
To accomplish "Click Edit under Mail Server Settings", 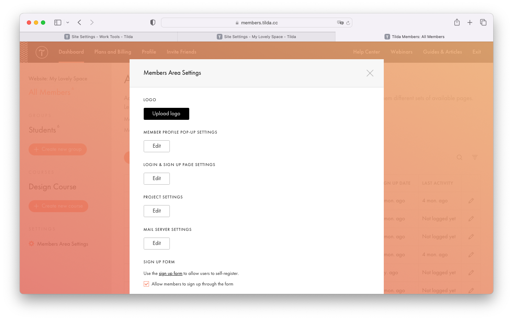I will tap(156, 243).
